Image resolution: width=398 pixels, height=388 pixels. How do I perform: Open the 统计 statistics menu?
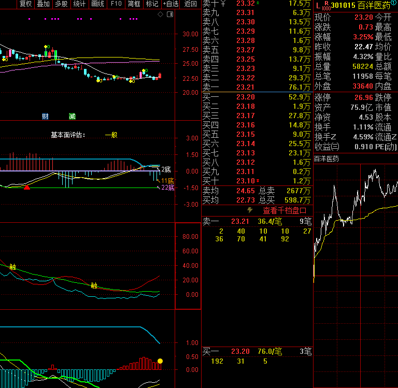[x=80, y=4]
